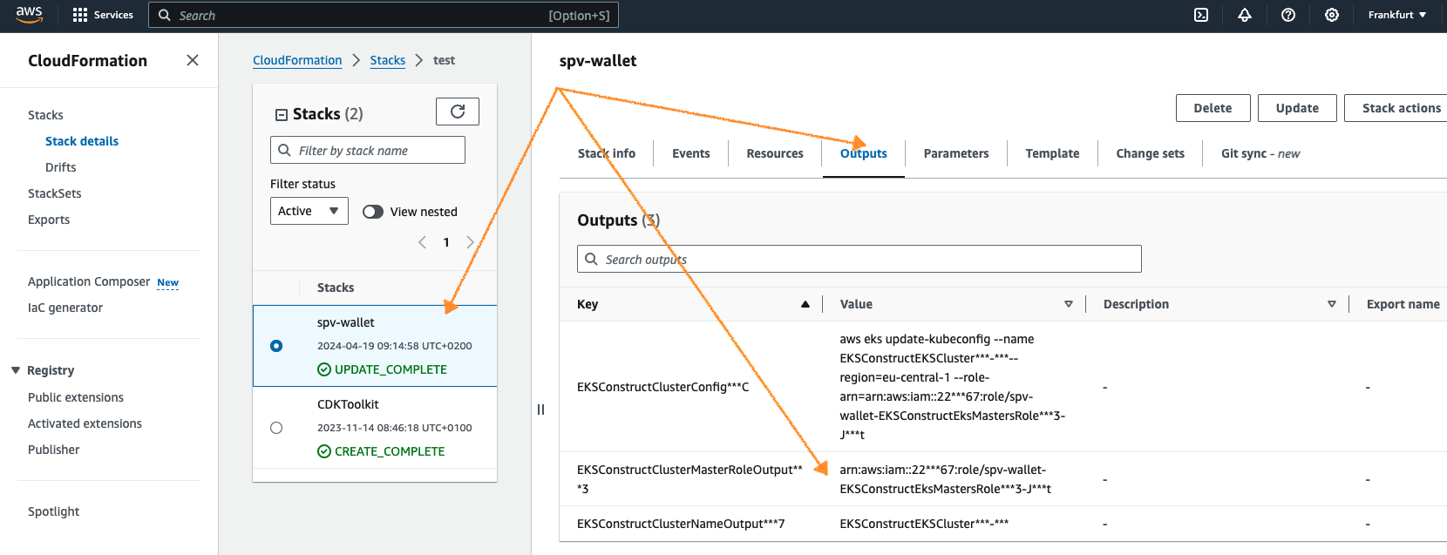Screen dimensions: 1447x555
Task: Click the split panel resize handle
Action: (540, 409)
